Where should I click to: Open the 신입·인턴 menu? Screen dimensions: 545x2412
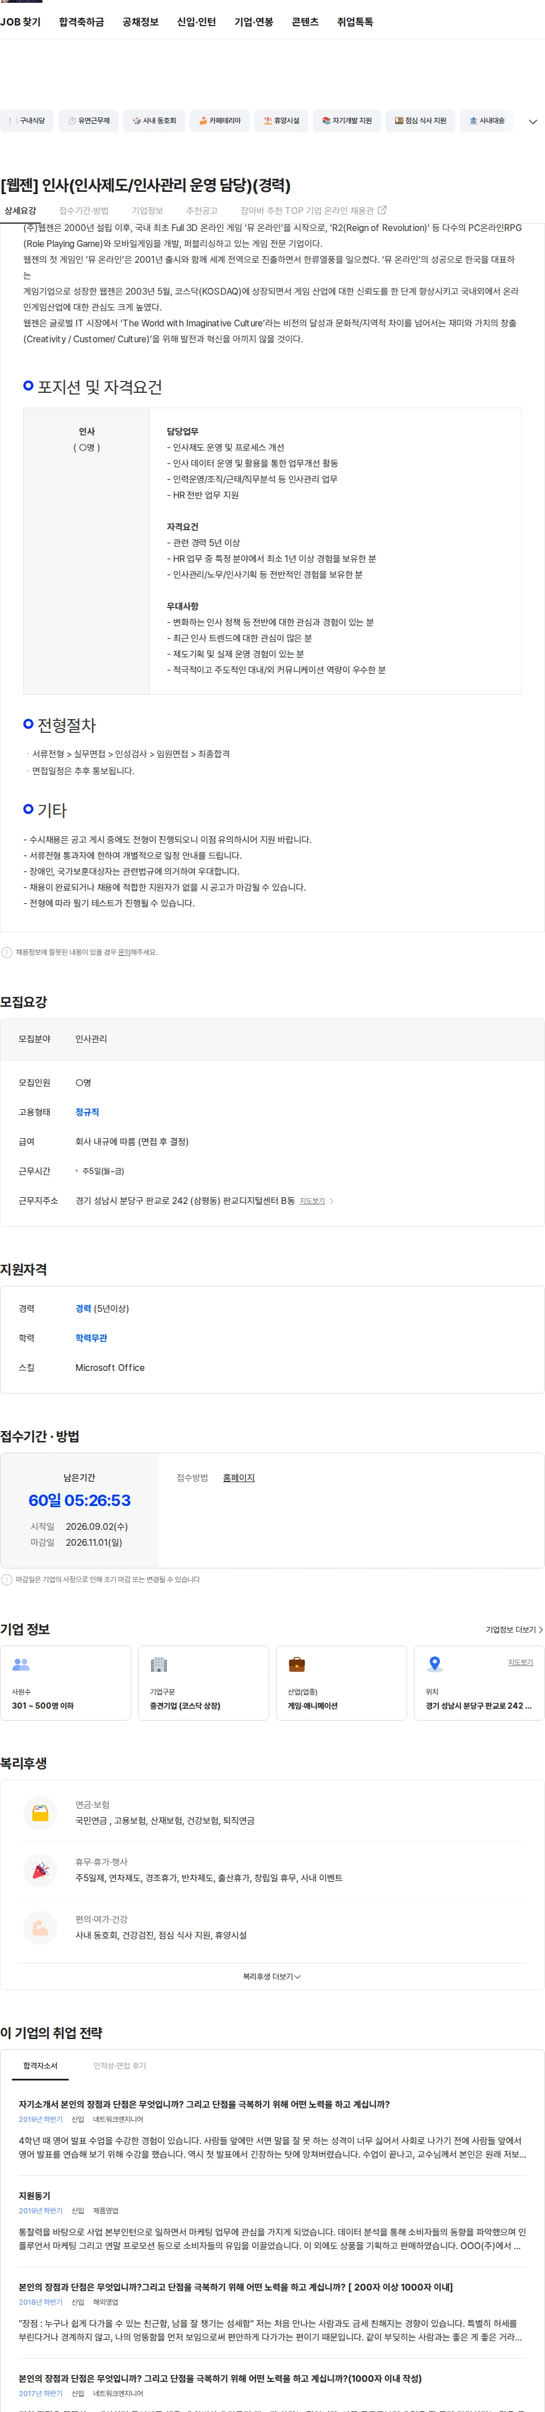coord(196,22)
